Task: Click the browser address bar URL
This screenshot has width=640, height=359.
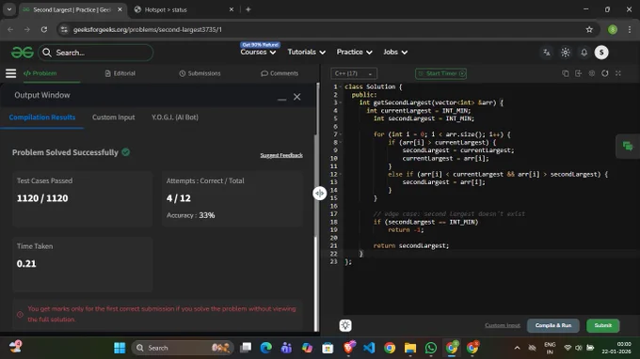Action: (x=148, y=29)
